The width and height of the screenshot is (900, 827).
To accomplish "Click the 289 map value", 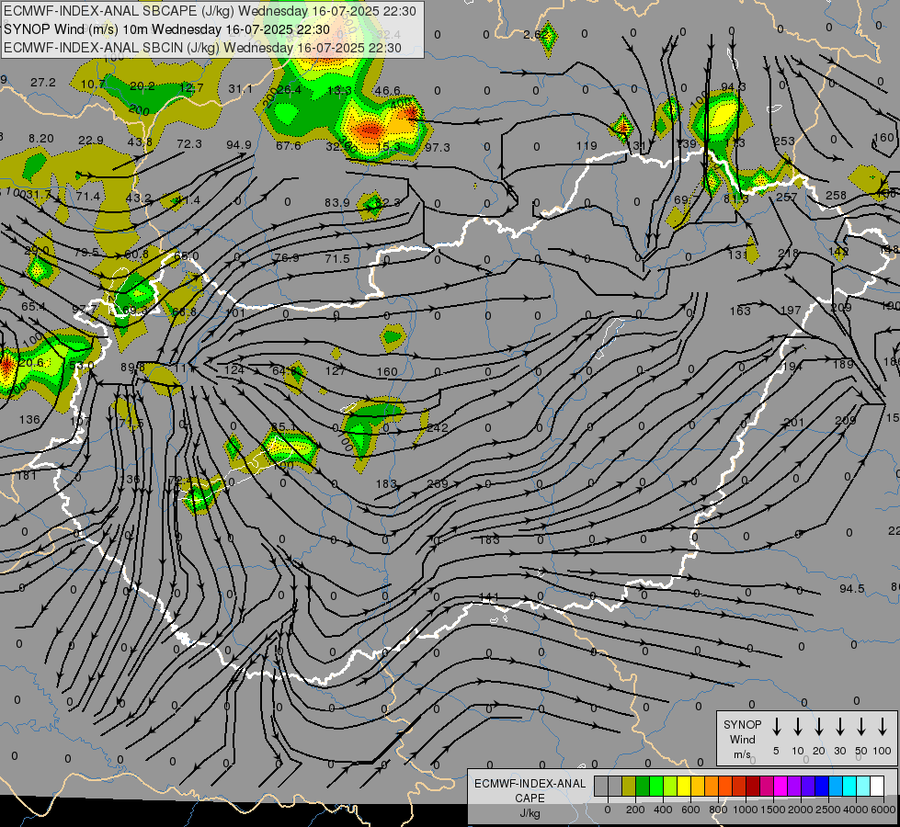I will [438, 484].
